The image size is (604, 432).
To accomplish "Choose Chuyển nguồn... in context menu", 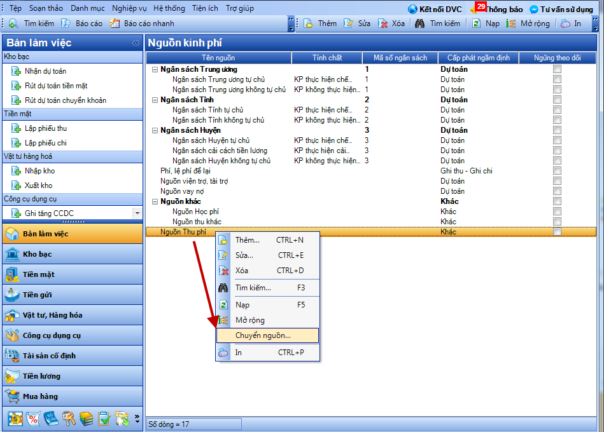I will click(267, 335).
